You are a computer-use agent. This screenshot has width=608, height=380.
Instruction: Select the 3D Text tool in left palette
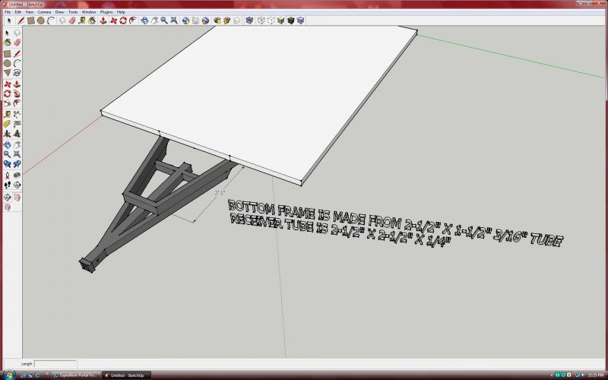[17, 134]
